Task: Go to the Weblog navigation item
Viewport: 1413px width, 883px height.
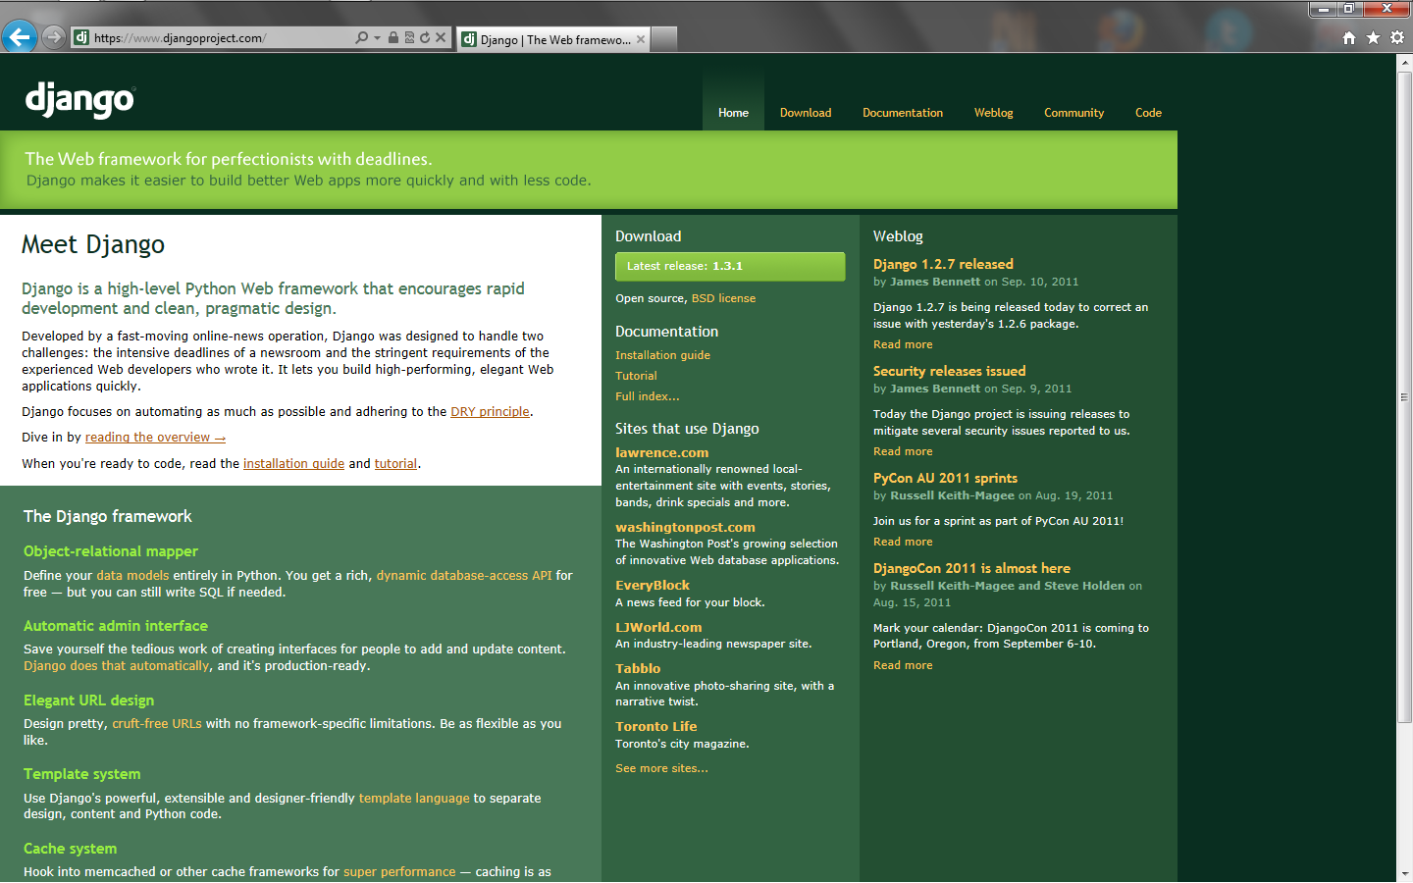Action: click(x=993, y=113)
